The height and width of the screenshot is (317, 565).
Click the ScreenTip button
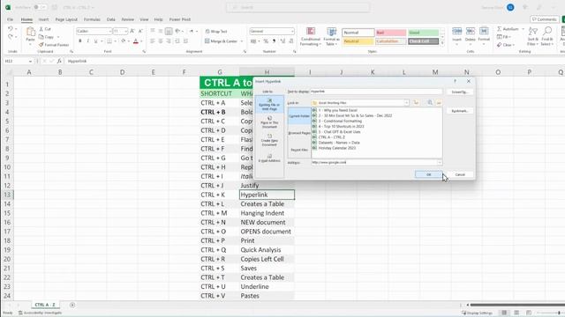pos(459,92)
